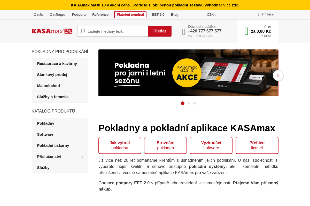This screenshot has width=310, height=206.
Task: Open Software catalog item
Action: pos(60,134)
